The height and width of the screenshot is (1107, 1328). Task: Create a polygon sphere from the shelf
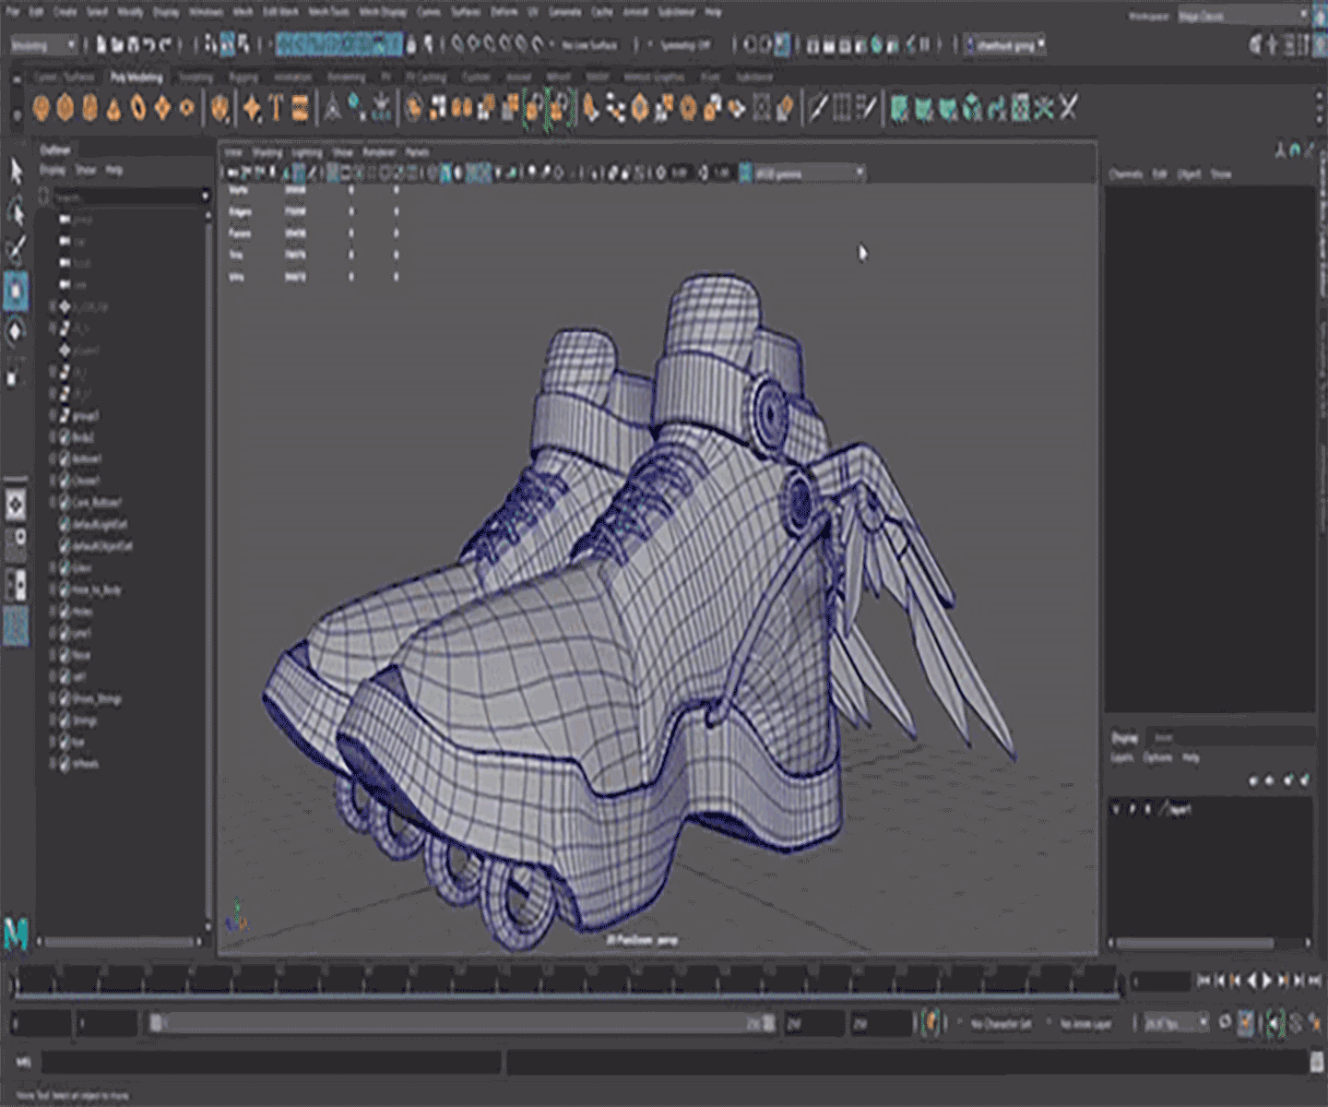pyautogui.click(x=41, y=109)
